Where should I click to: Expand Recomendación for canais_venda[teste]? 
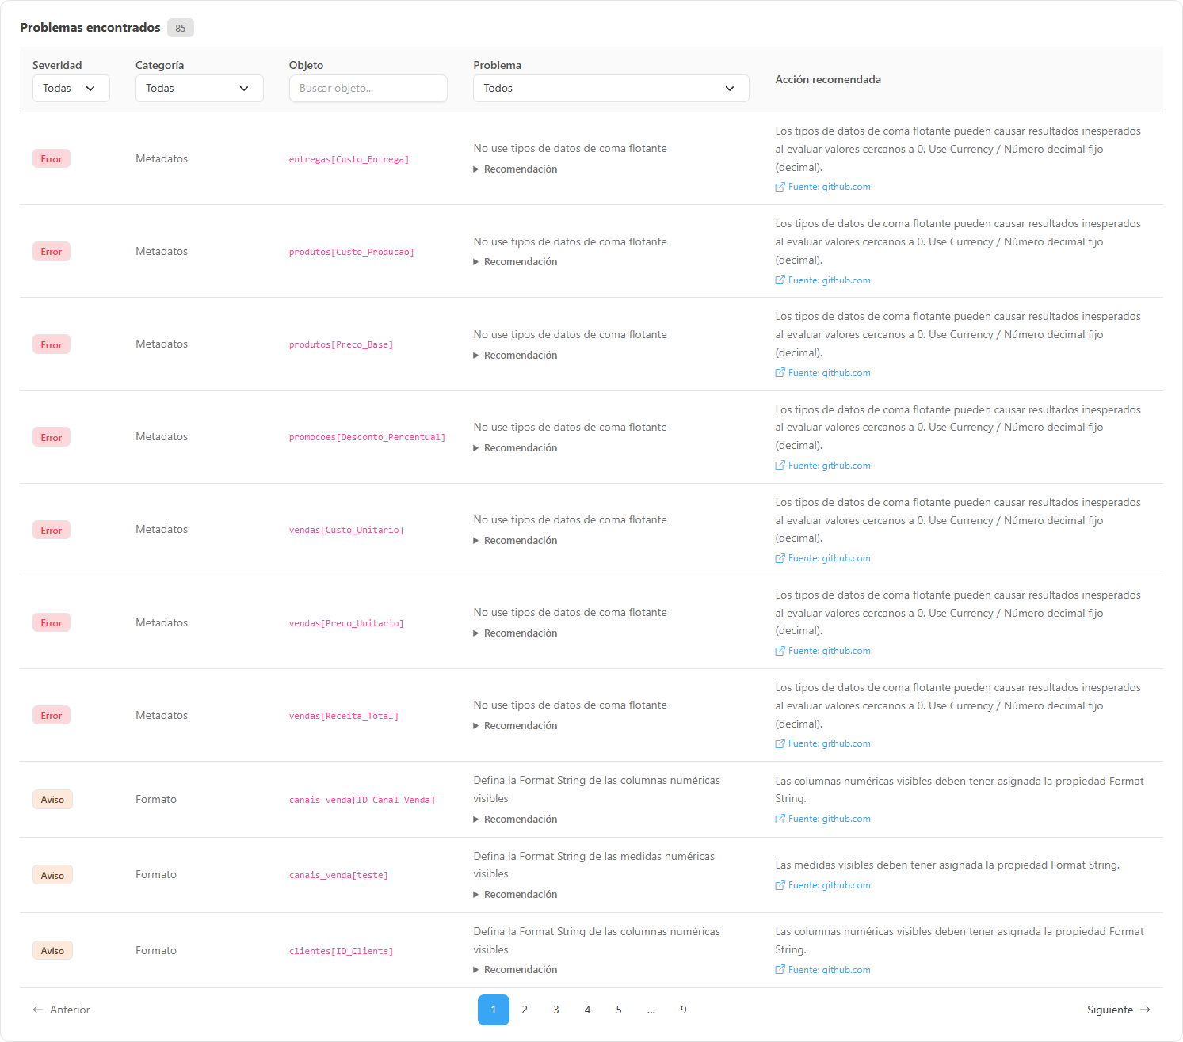pyautogui.click(x=516, y=895)
